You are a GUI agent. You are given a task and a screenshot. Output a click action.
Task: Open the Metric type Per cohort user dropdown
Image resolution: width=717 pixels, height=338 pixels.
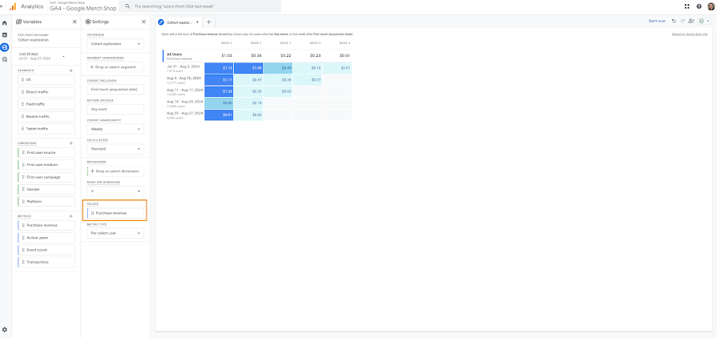pyautogui.click(x=115, y=233)
